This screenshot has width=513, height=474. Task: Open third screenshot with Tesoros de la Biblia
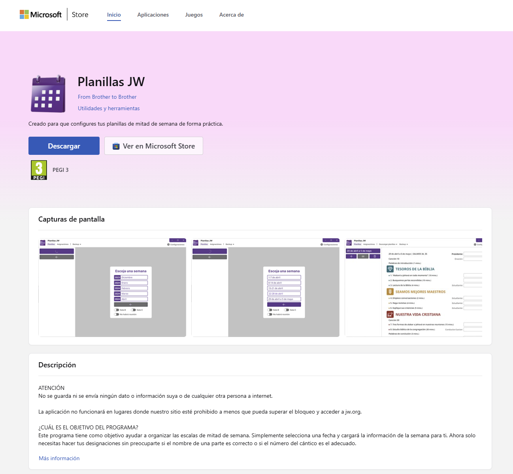point(413,288)
